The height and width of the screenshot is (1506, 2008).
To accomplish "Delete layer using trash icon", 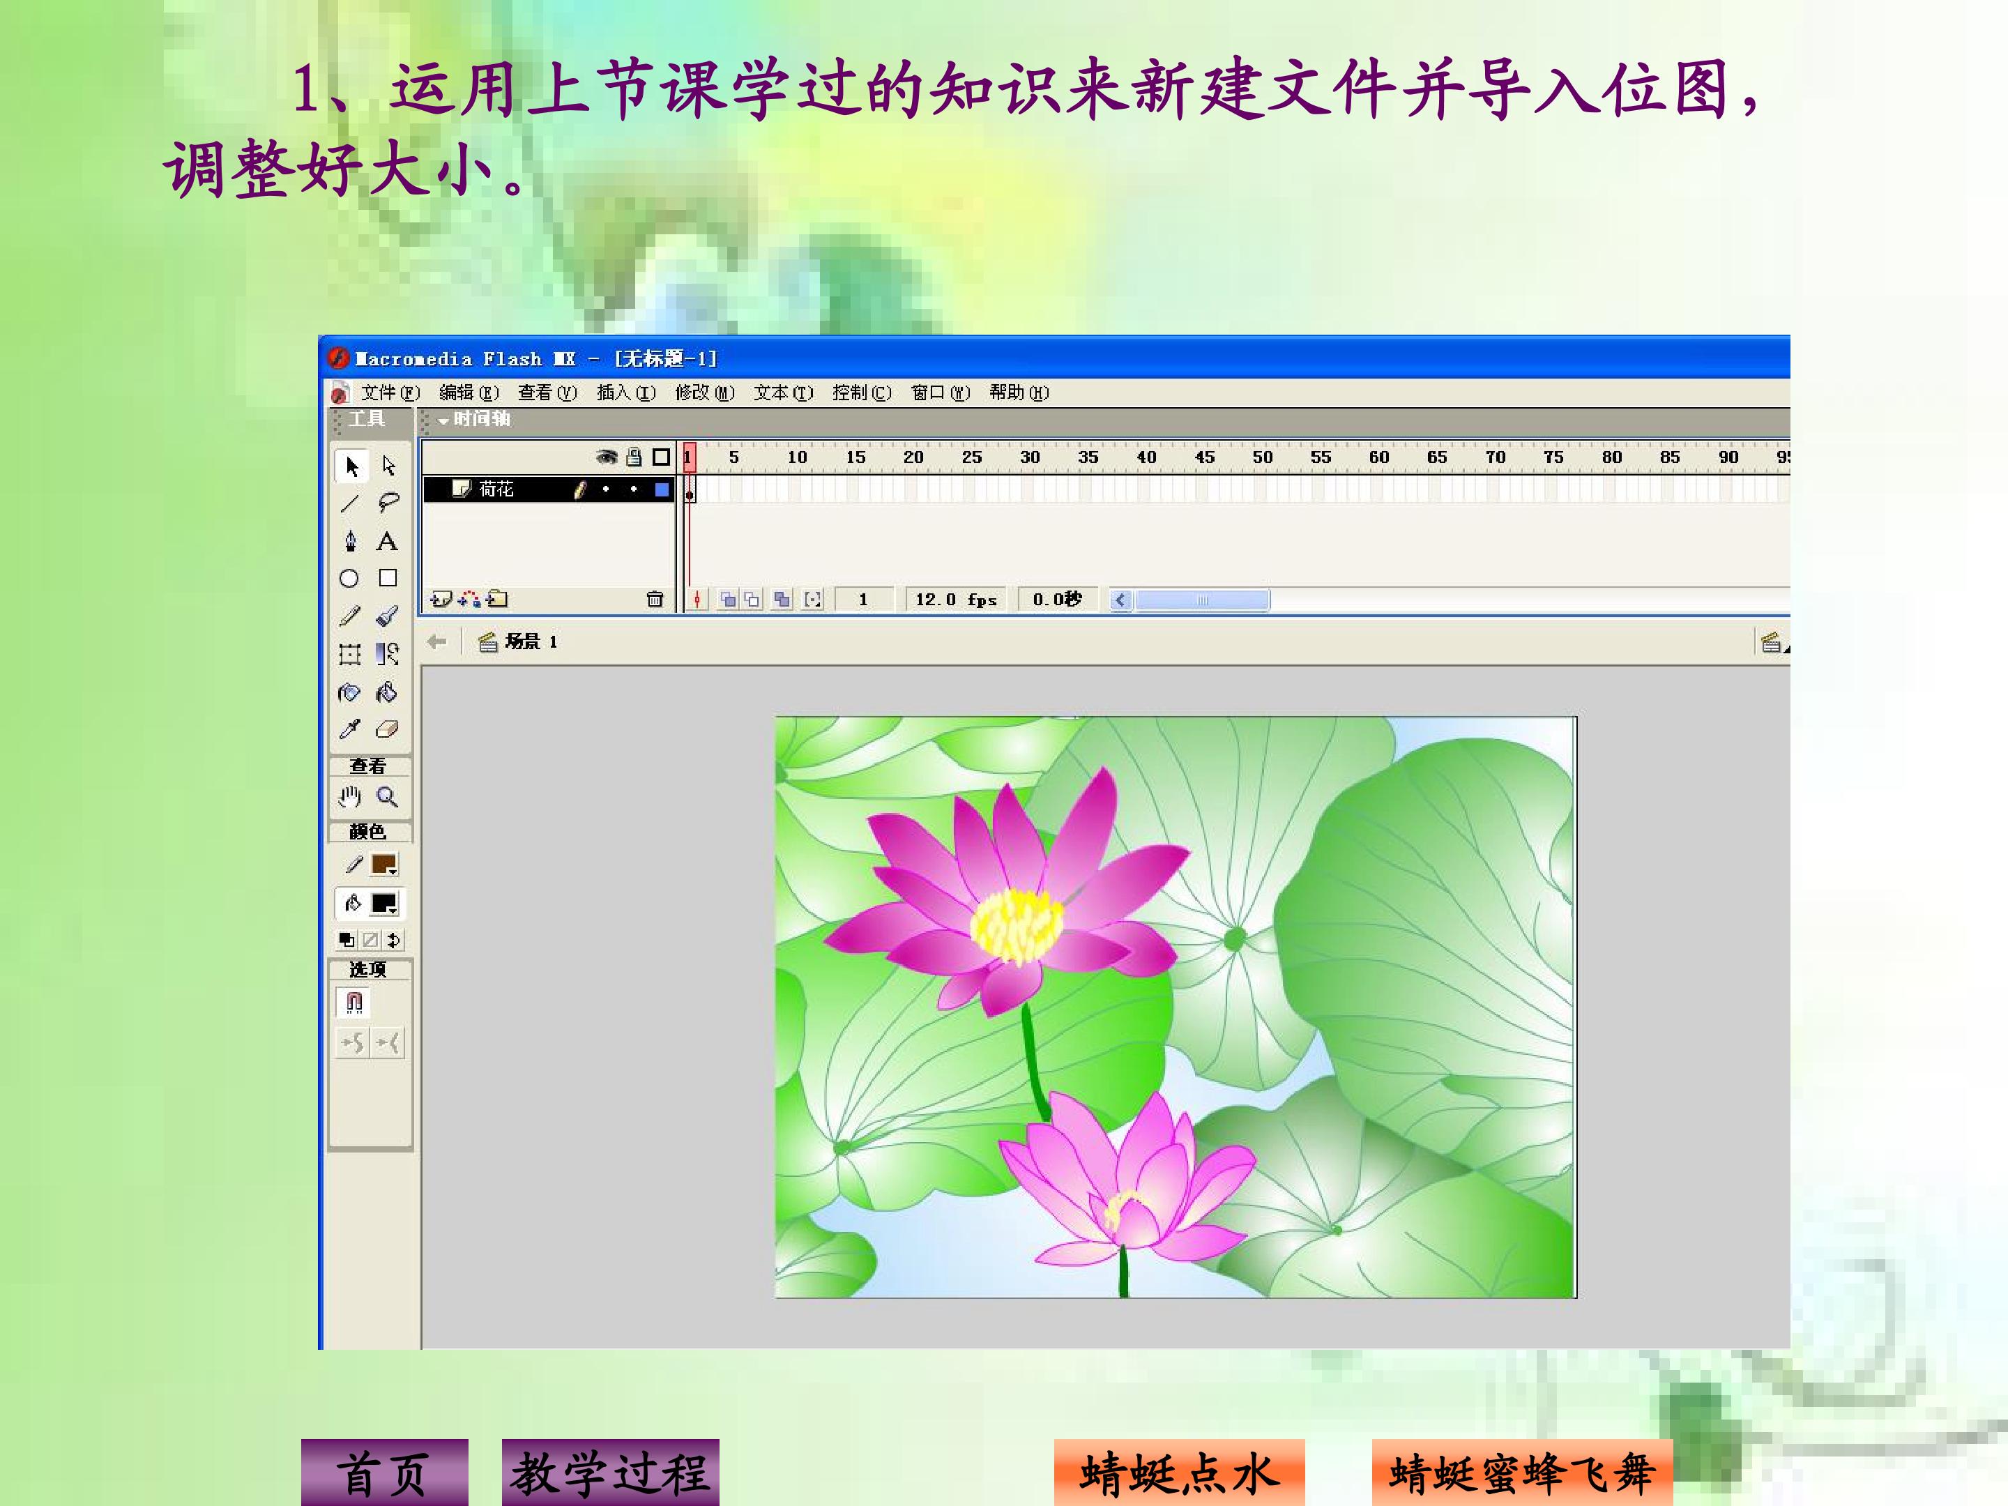I will pyautogui.click(x=655, y=599).
